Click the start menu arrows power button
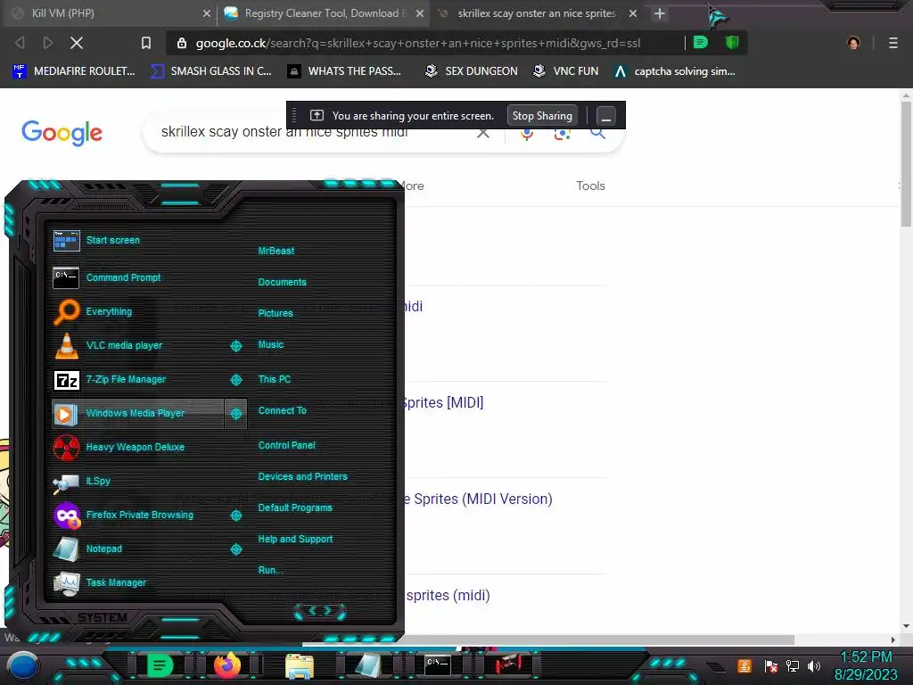This screenshot has height=685, width=913. point(320,611)
